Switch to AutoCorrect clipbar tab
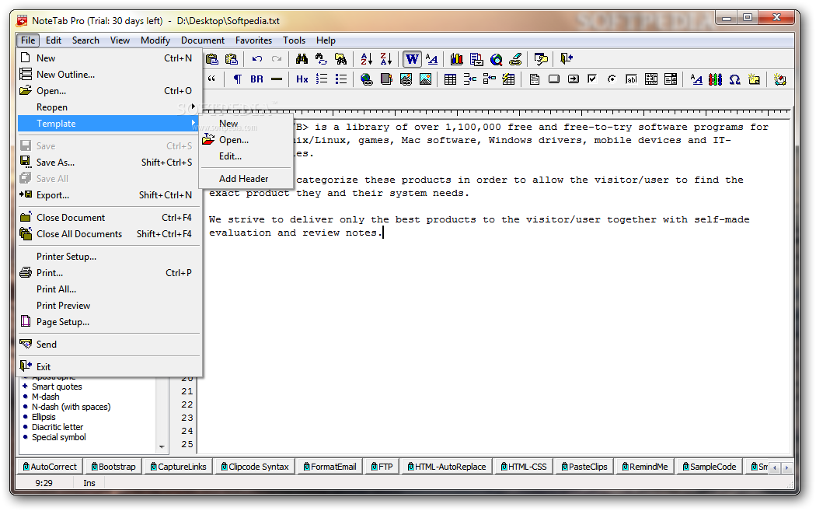This screenshot has height=511, width=816. (x=50, y=467)
